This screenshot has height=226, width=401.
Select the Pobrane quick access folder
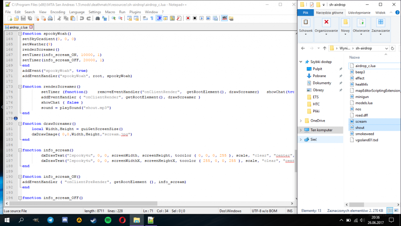[319, 76]
